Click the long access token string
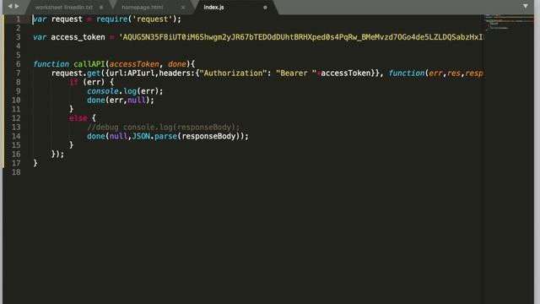 point(301,37)
